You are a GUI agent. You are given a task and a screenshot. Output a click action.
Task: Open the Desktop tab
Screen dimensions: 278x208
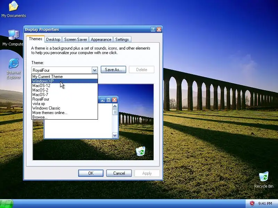[x=53, y=40]
